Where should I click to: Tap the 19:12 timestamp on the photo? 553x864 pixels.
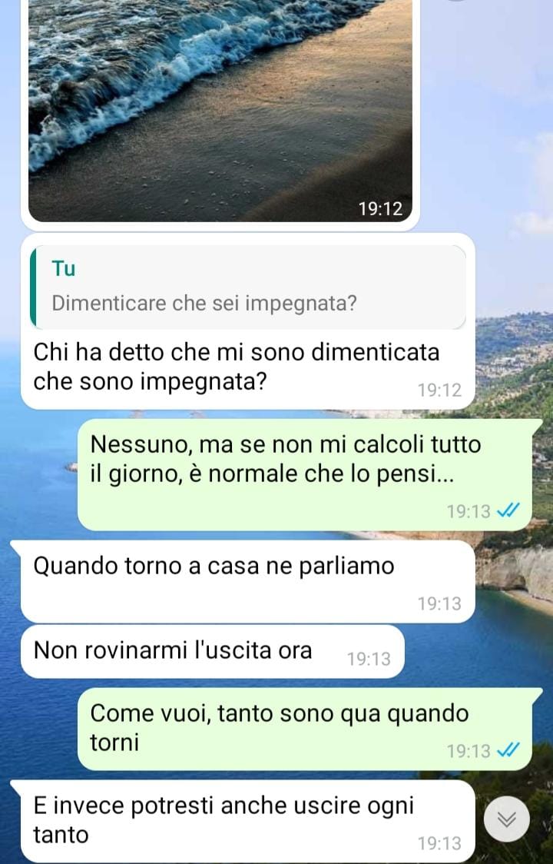[x=381, y=209]
